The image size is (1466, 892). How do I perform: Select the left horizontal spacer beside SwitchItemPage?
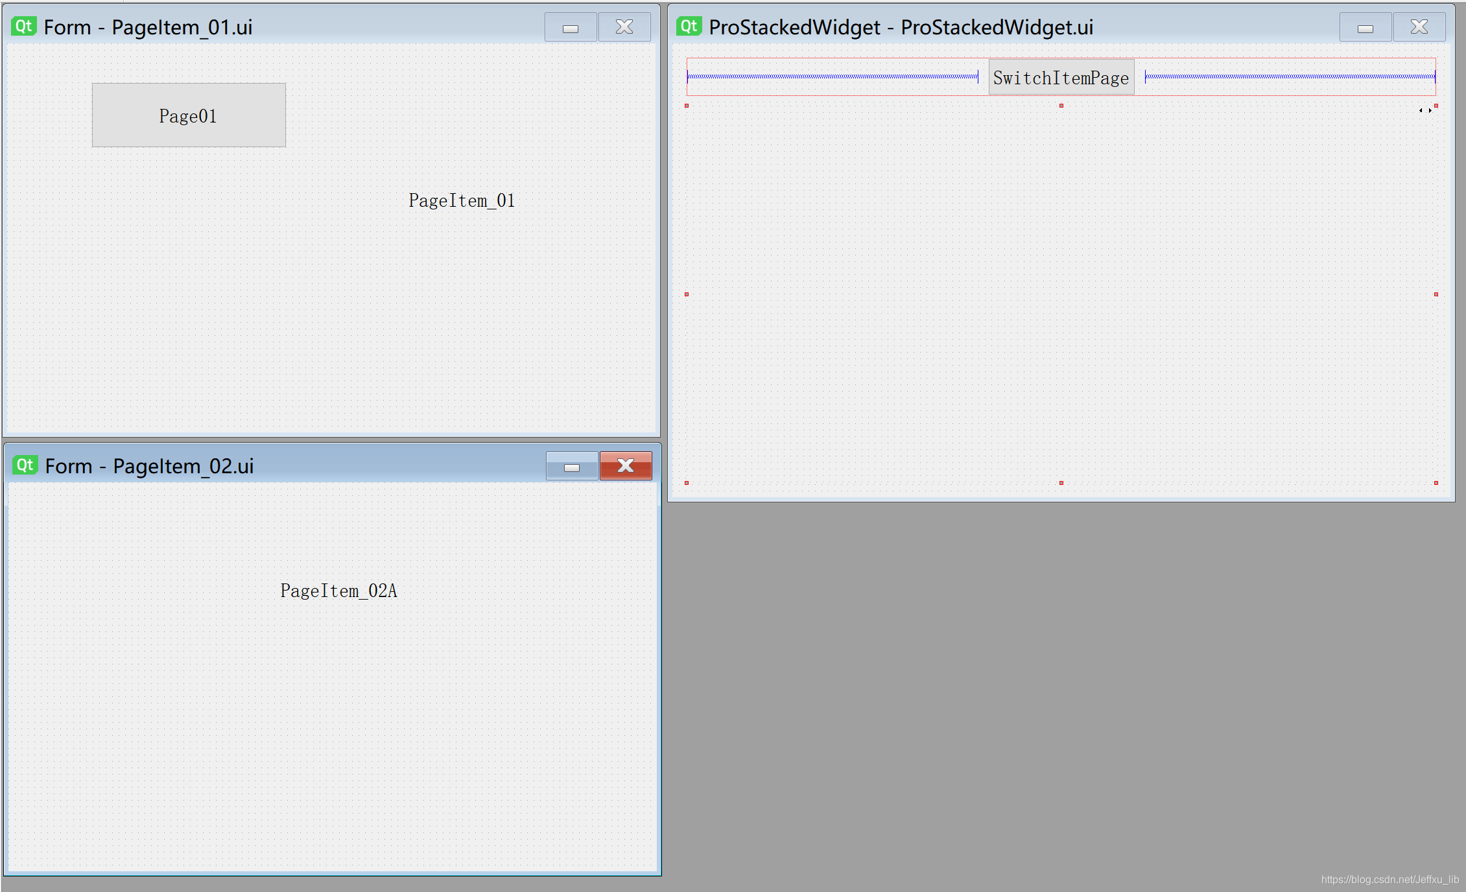pyautogui.click(x=833, y=77)
